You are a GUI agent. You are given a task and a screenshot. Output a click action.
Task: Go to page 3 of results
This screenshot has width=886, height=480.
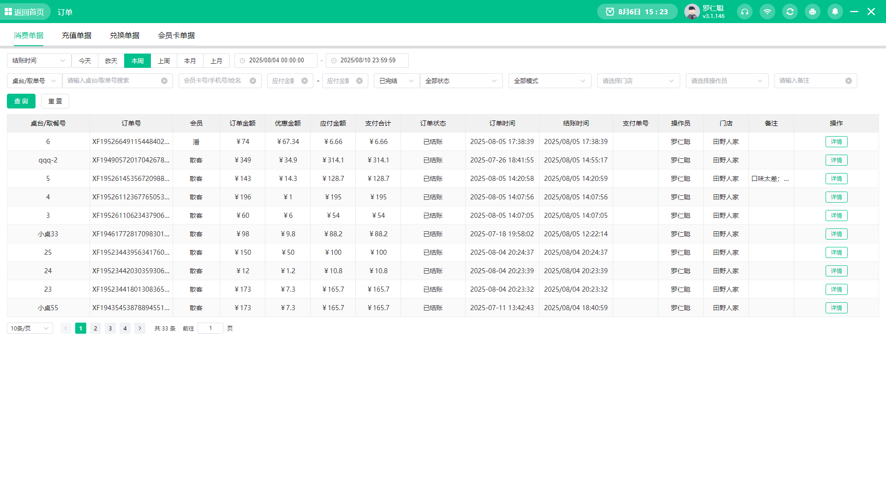[110, 328]
